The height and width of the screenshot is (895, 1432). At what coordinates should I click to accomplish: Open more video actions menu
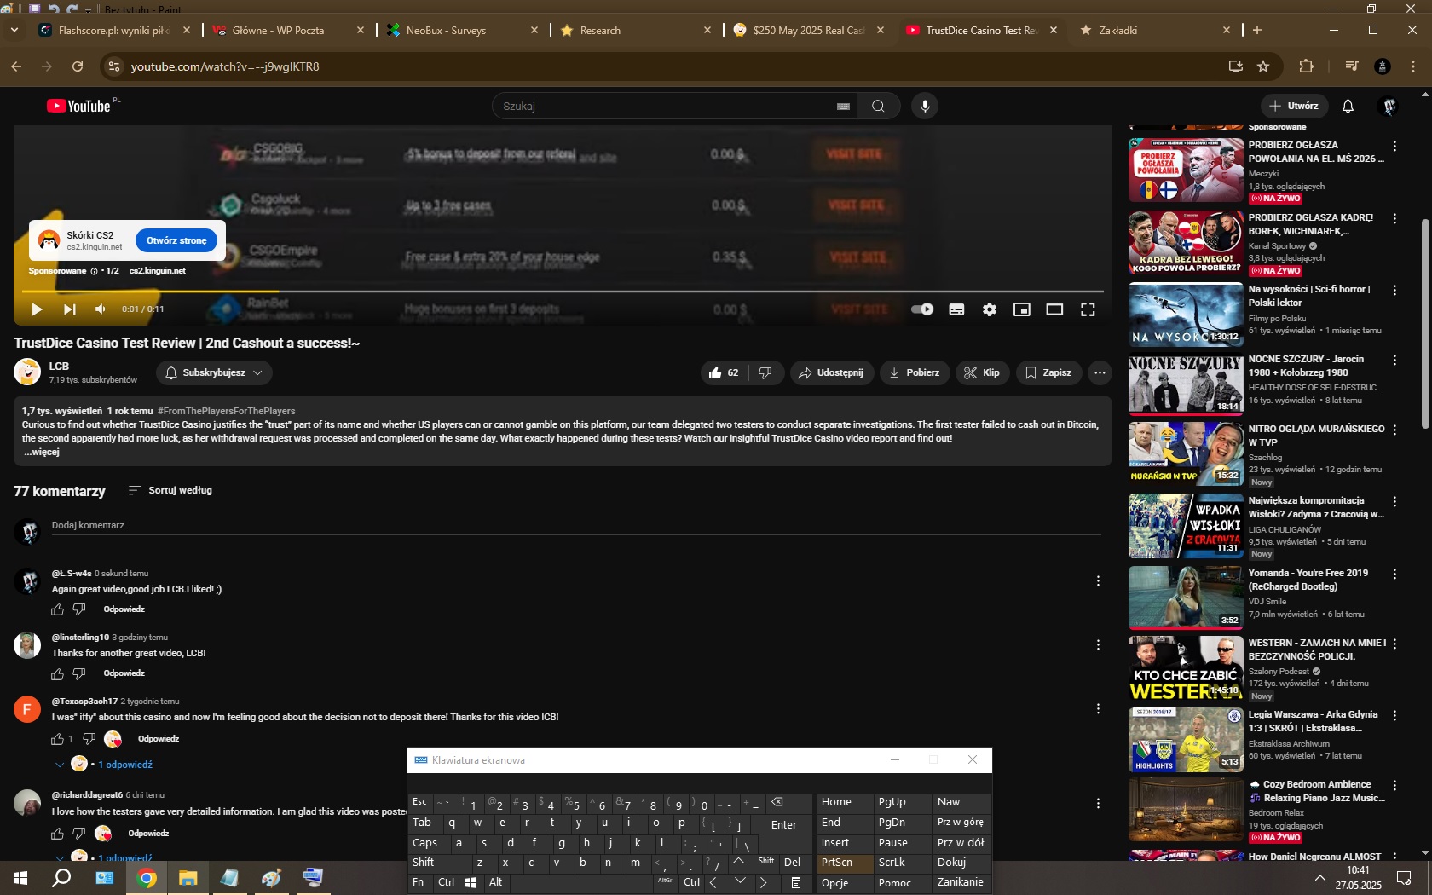coord(1100,372)
